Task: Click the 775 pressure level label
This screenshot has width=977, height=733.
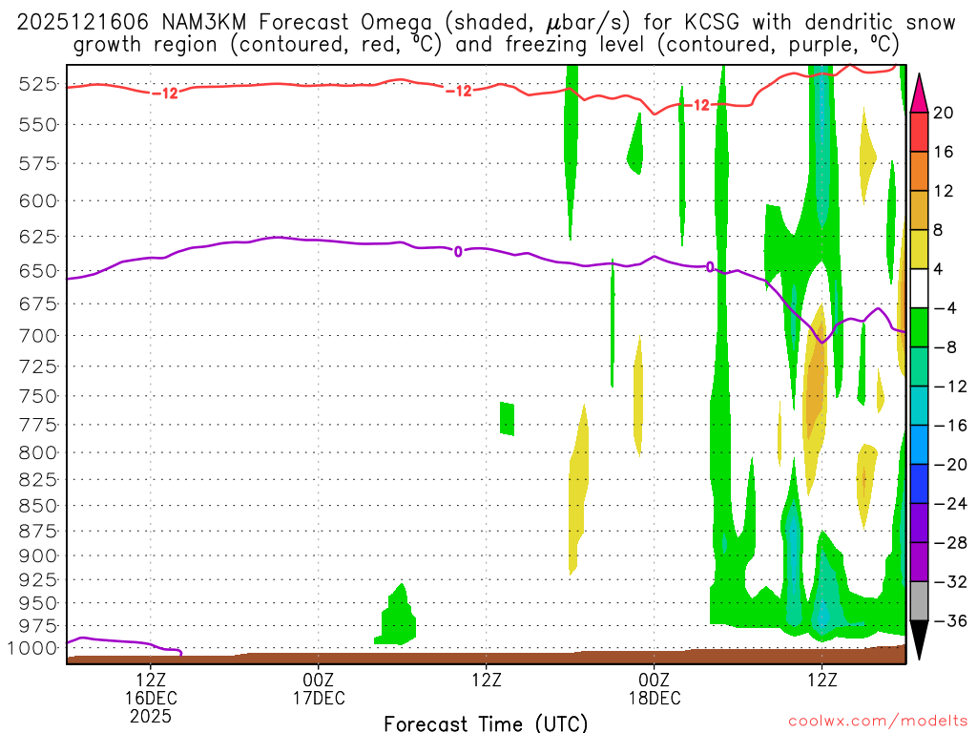Action: click(x=38, y=425)
